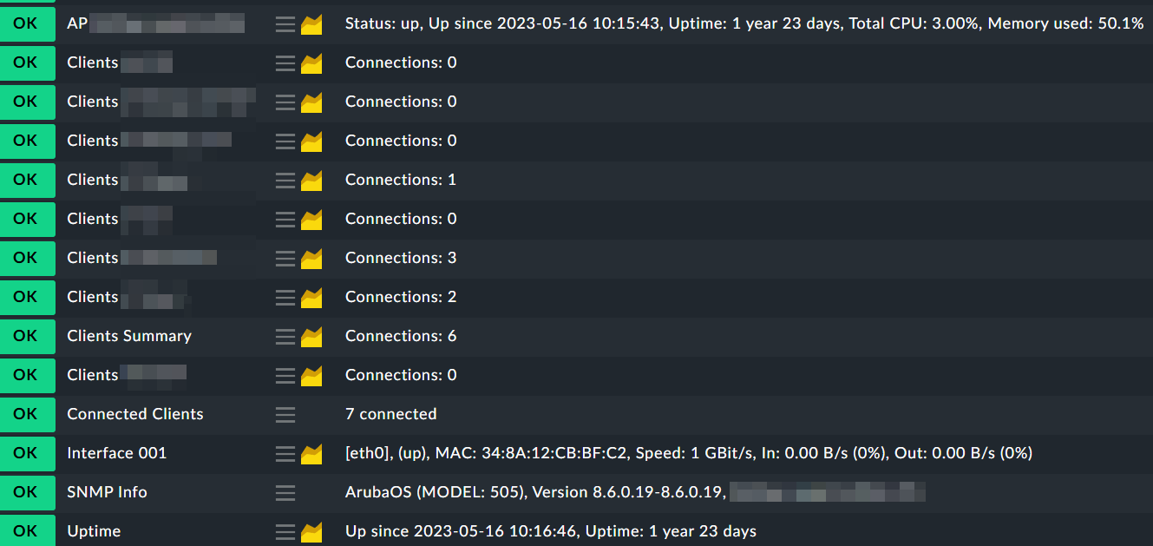
Task: Open graph for the Clients row with 2 connections
Action: coord(311,297)
